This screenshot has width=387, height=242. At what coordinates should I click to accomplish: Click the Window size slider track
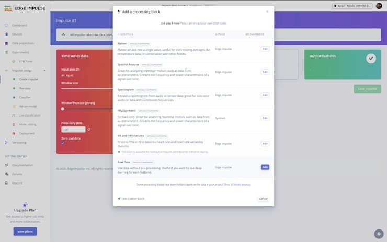[x=87, y=88]
